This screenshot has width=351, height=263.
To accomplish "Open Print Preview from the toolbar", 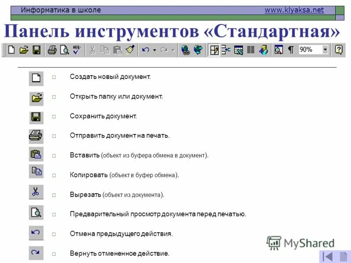I will point(65,50).
